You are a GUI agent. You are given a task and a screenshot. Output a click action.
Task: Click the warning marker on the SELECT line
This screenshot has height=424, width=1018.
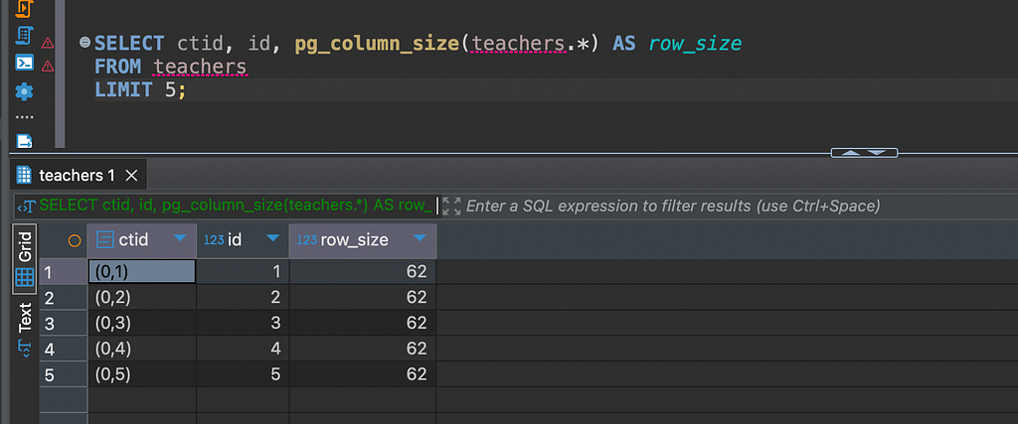coord(48,44)
